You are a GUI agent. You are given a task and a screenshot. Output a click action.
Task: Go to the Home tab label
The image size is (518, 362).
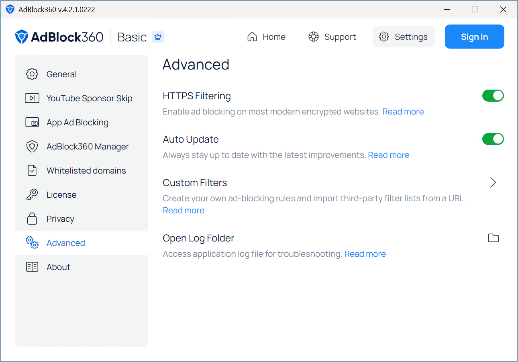pos(274,37)
